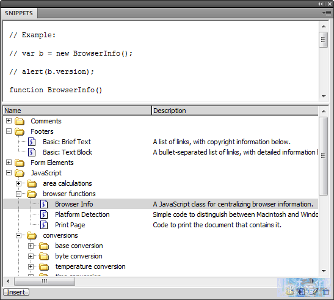Screen dimensions: 334x300
Task: Click the horizontal scrollbar thumb
Action: 45,282
